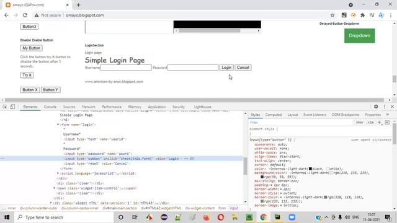Click the rgb(118, 118, 118) border color swatch

[x=326, y=197]
